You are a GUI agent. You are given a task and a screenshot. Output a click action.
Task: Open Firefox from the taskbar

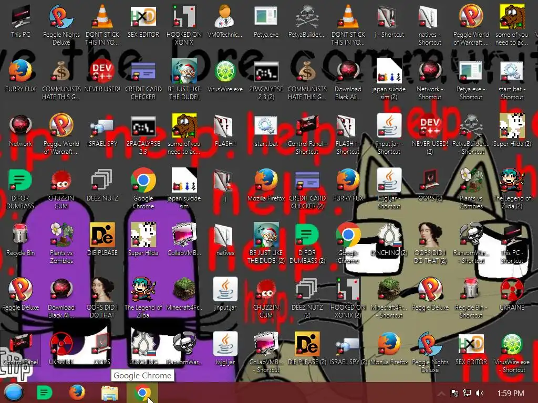pos(77,393)
